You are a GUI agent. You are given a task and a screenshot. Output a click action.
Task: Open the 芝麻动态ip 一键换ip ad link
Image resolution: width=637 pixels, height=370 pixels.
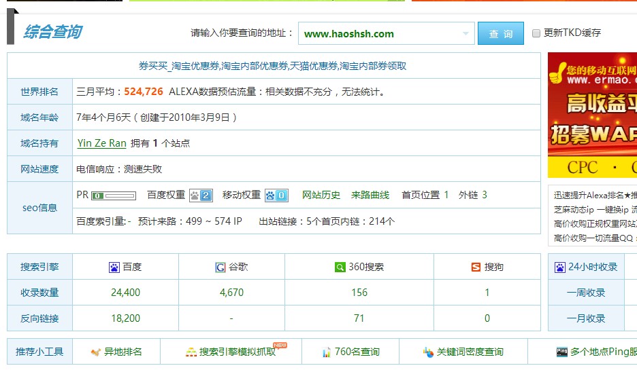595,210
